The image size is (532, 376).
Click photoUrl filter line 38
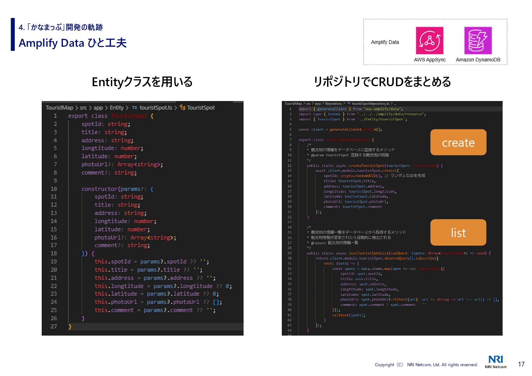pyautogui.click(x=420, y=300)
